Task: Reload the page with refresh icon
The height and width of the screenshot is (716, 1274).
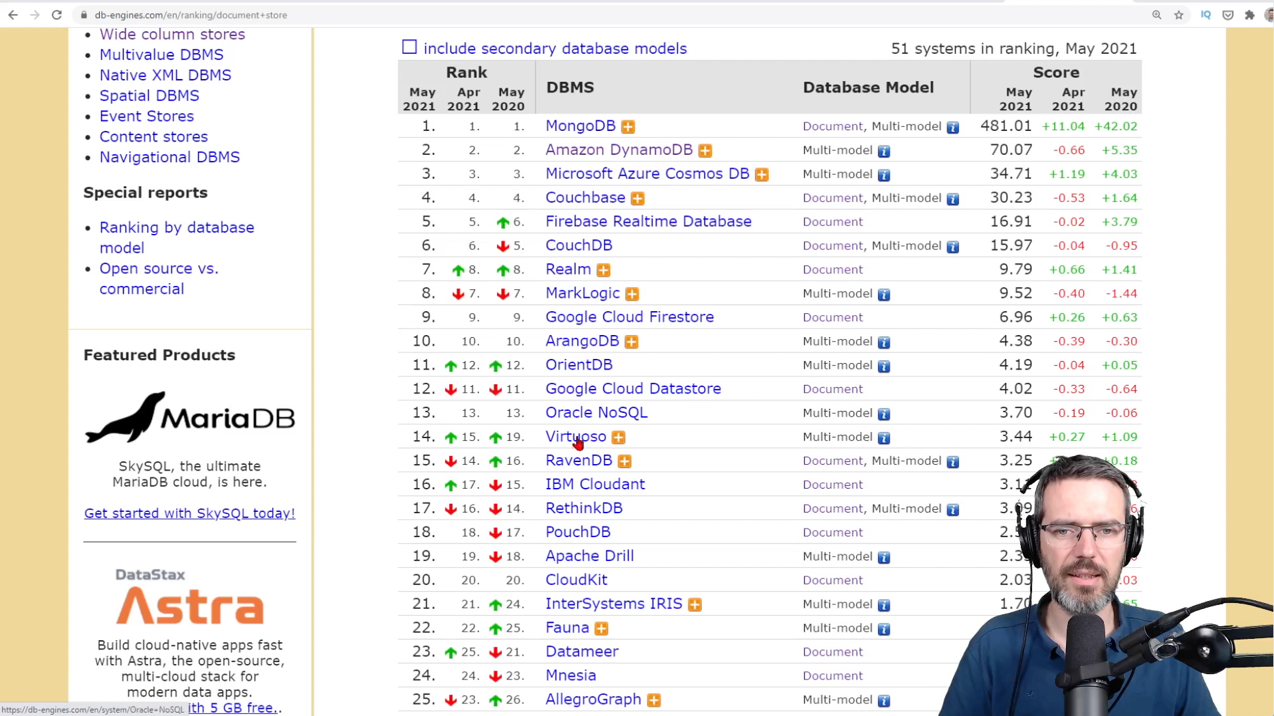Action: point(56,15)
